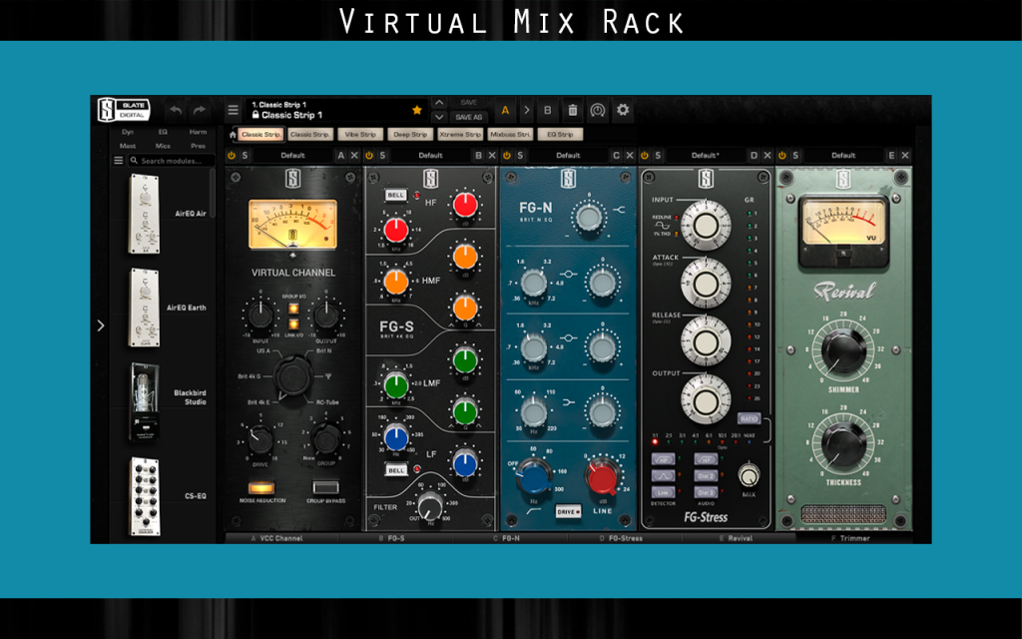Toggle the FG-N module power button
The height and width of the screenshot is (639, 1022).
pyautogui.click(x=506, y=155)
